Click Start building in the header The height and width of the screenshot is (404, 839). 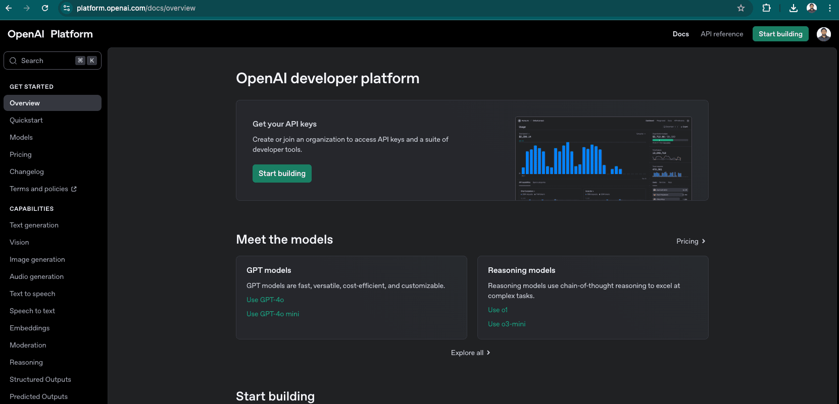point(780,34)
